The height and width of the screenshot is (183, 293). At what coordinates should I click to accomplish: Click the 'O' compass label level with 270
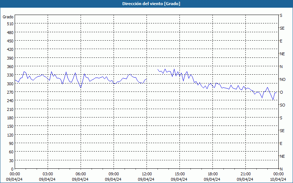coord(281,92)
